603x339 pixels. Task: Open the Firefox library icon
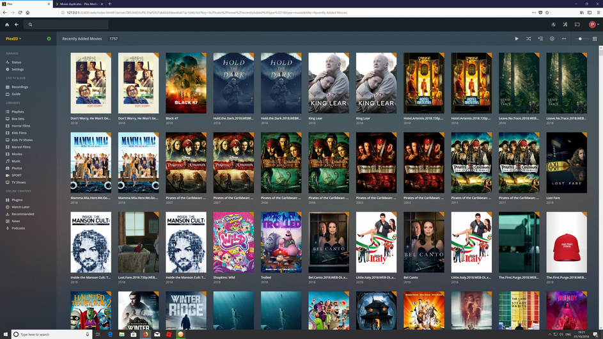coord(582,13)
